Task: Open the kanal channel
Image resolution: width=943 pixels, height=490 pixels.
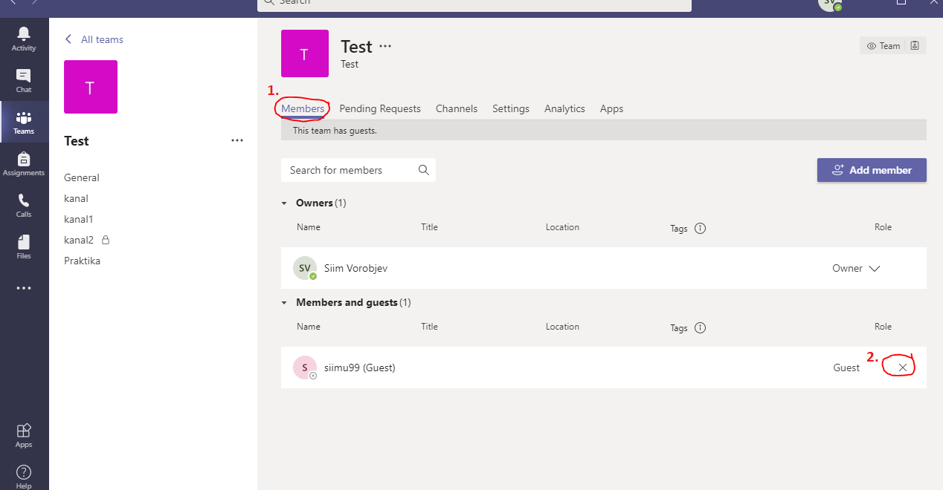Action: [76, 198]
